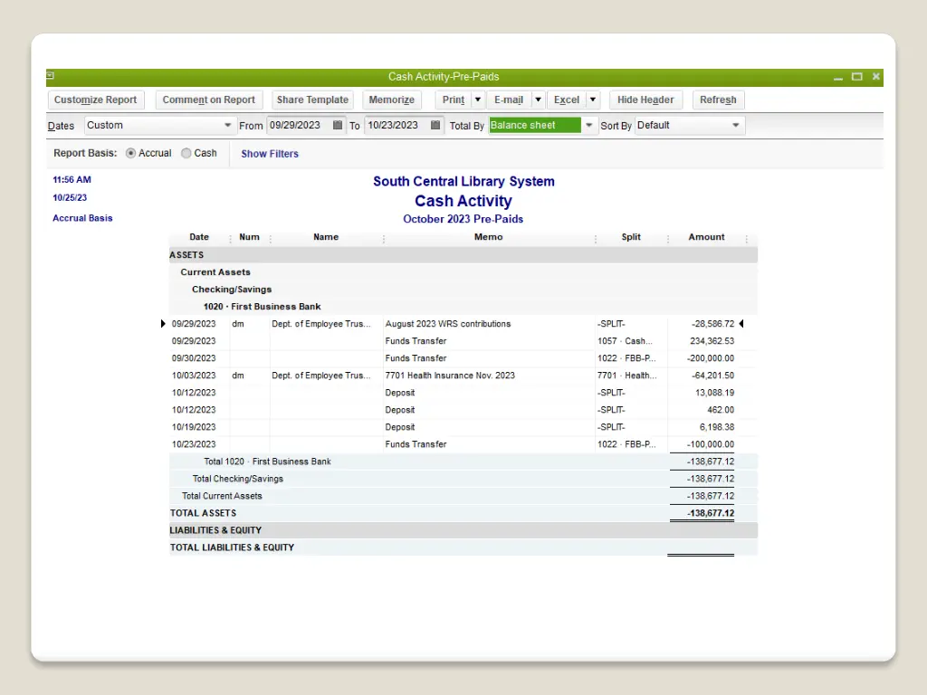
Task: Minimize the Cash Activity-Pre-Paids window
Action: point(838,77)
